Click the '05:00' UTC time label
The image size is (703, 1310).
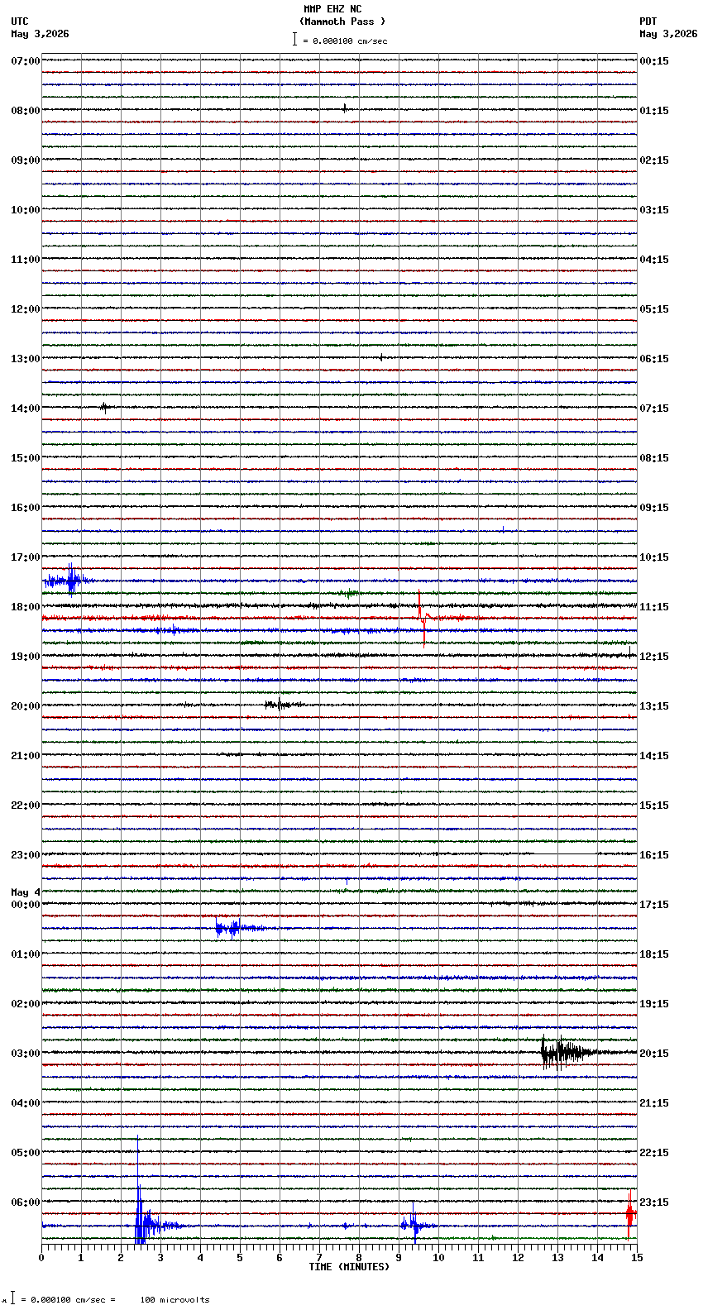pos(26,1153)
